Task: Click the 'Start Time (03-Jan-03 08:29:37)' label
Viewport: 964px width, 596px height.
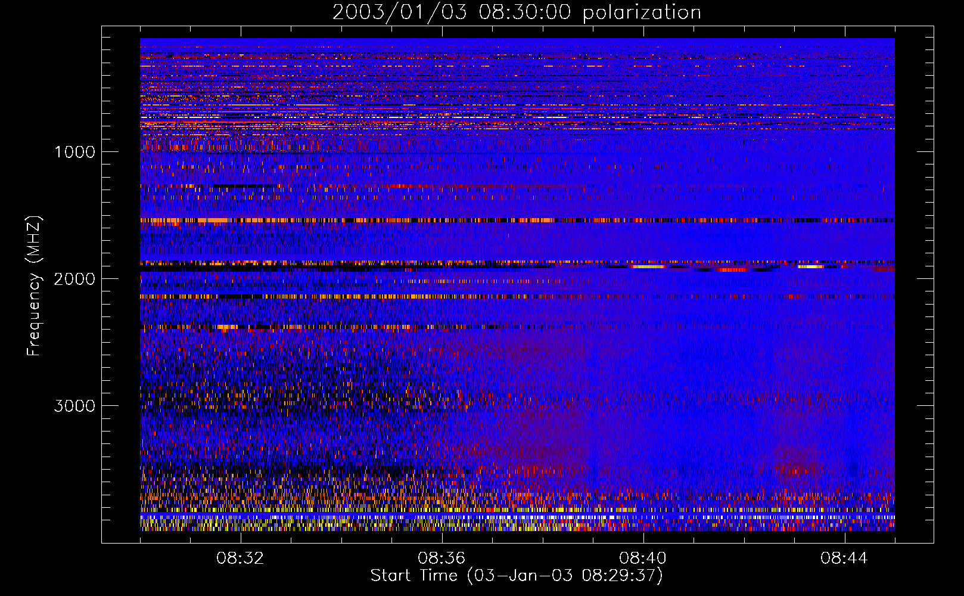Action: (x=517, y=576)
